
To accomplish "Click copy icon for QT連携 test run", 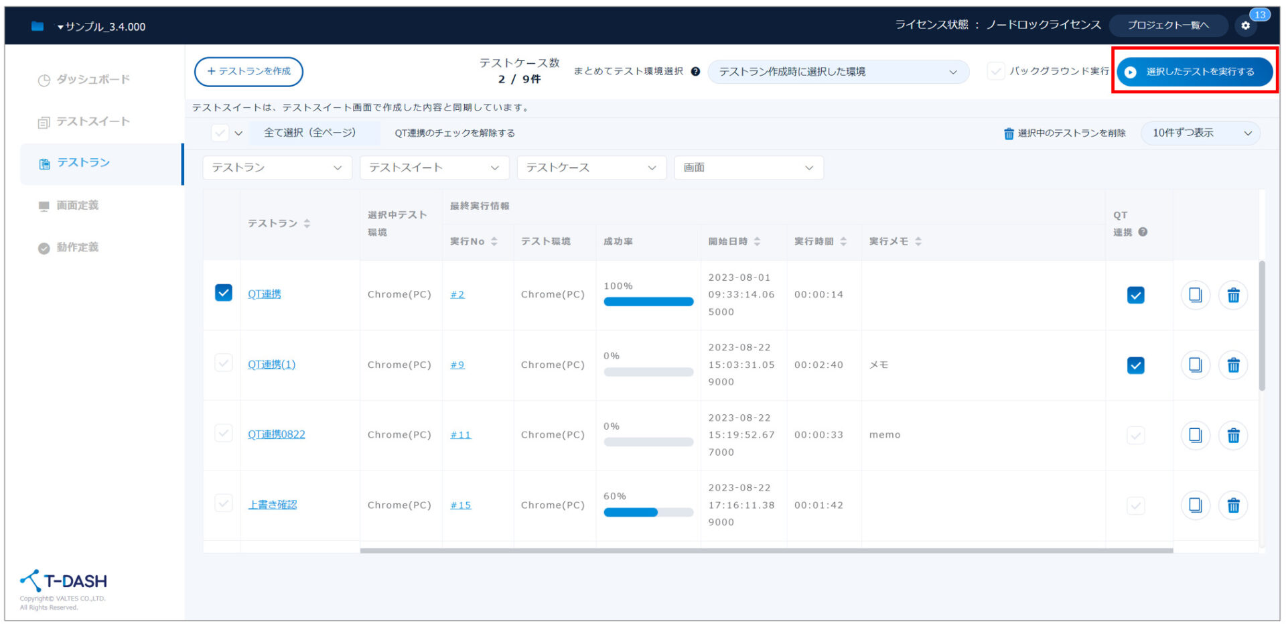I will pyautogui.click(x=1195, y=295).
